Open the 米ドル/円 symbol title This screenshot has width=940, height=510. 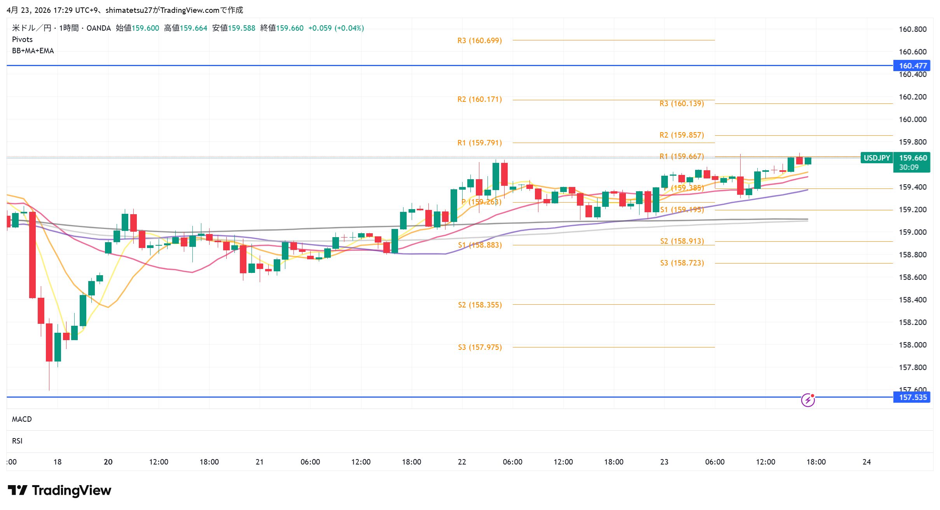[x=31, y=28]
